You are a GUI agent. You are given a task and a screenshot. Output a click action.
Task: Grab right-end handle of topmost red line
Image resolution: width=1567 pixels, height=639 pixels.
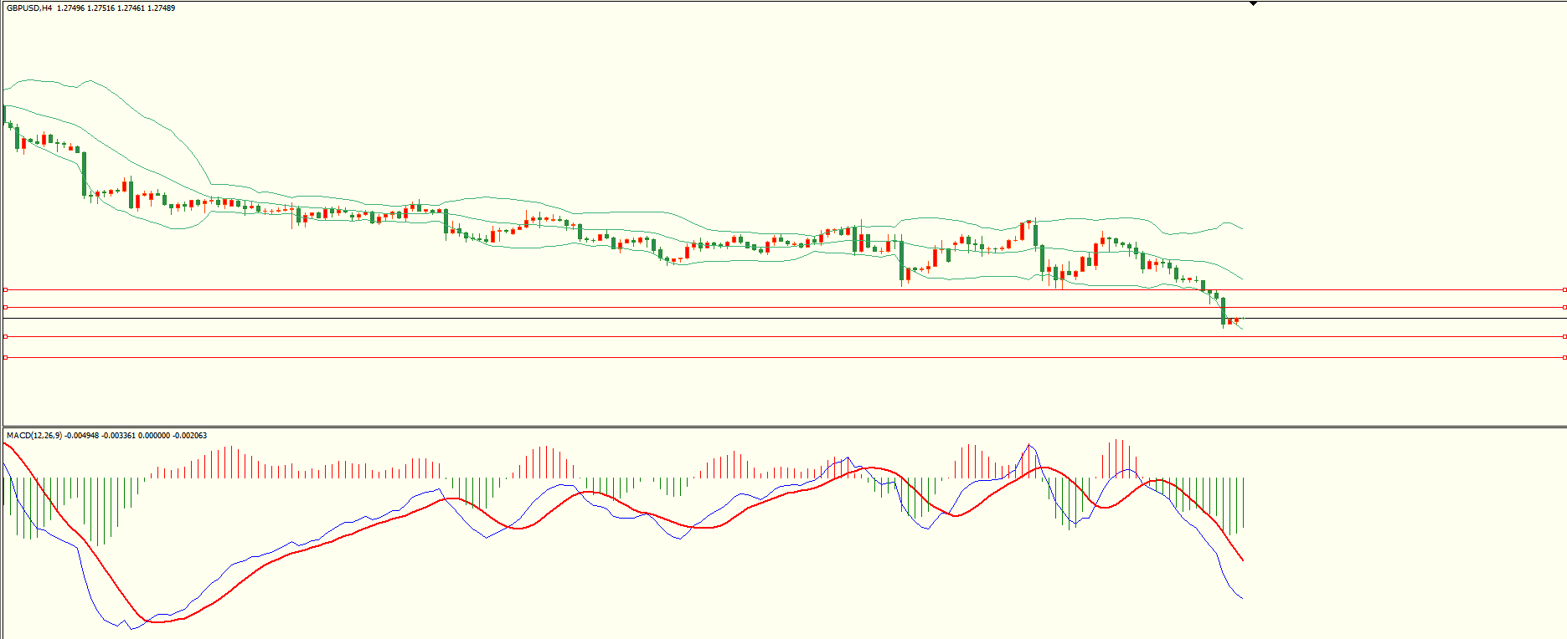[1564, 289]
